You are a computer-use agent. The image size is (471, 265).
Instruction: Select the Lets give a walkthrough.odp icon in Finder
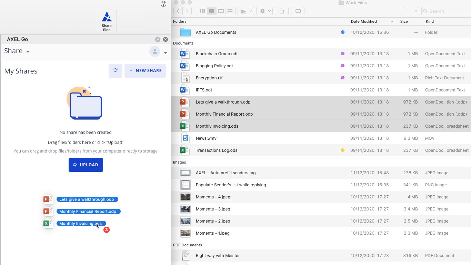tap(185, 102)
